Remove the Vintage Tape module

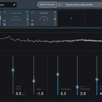(x=28, y=12)
